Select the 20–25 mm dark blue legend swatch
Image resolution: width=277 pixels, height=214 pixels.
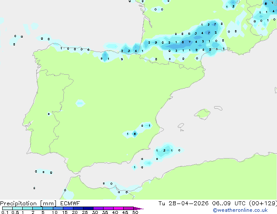[x=78, y=208]
